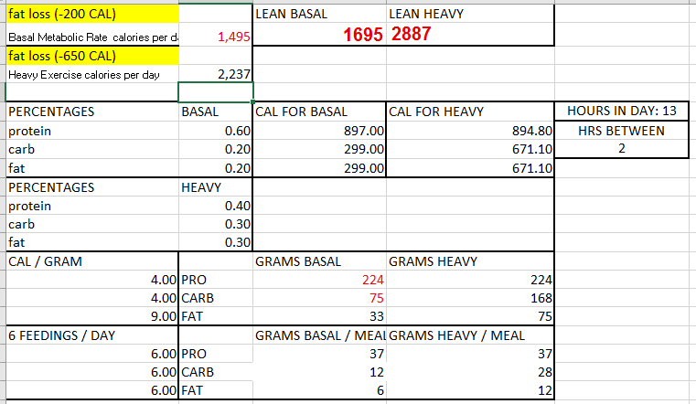Select the 9.00 calories per gram cell
Viewport: 696px width, 404px height.
(x=165, y=317)
